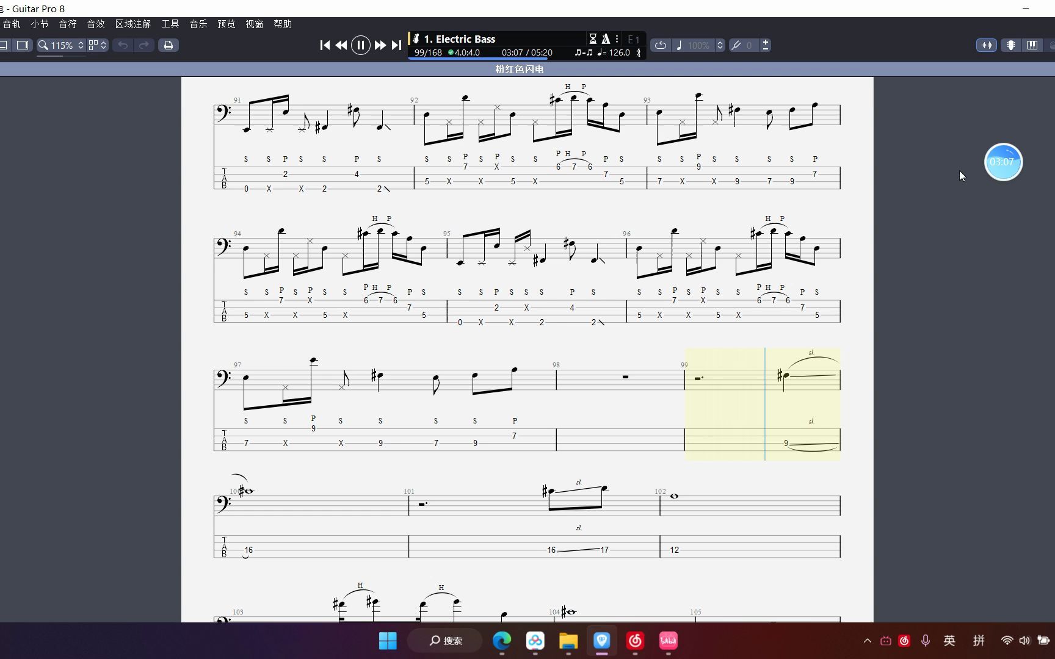Open the three-dot playback options menu

pyautogui.click(x=617, y=38)
